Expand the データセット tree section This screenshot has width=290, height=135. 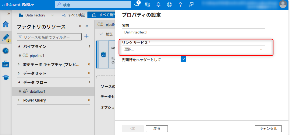click(19, 73)
